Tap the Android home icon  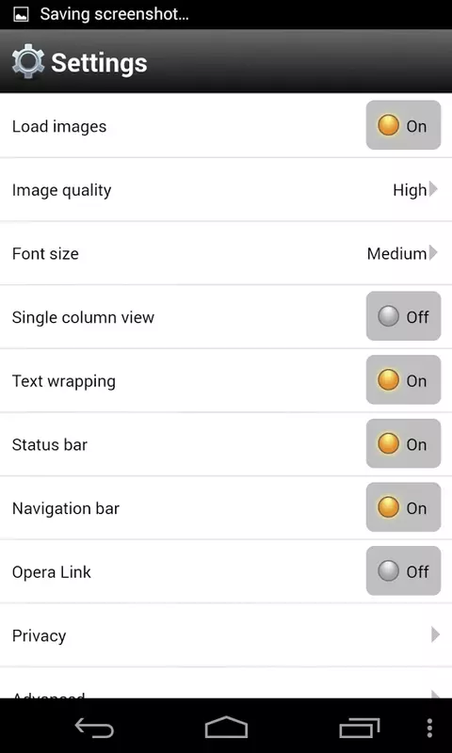click(x=226, y=727)
